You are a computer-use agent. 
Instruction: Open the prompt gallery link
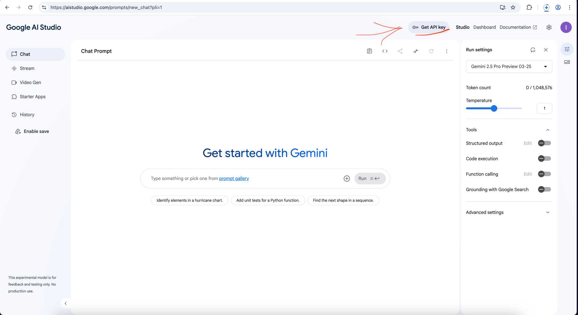pyautogui.click(x=234, y=178)
